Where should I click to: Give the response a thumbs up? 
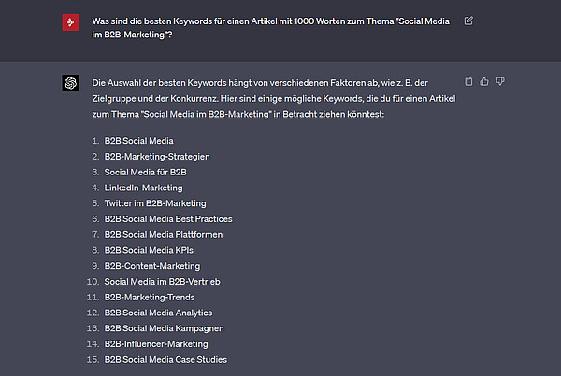pyautogui.click(x=484, y=81)
